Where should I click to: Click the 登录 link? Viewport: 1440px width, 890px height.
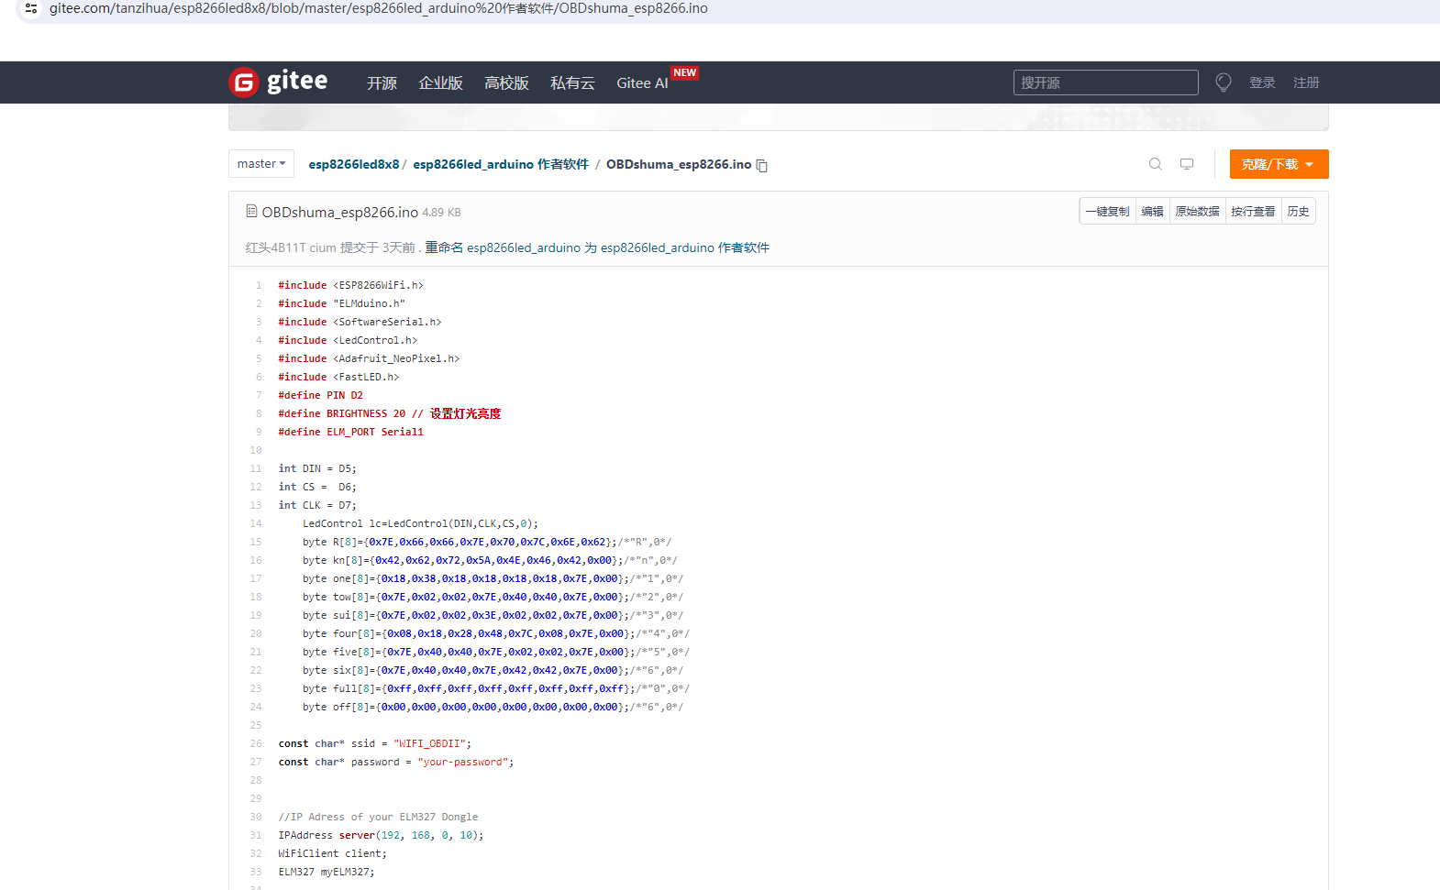[x=1262, y=82]
